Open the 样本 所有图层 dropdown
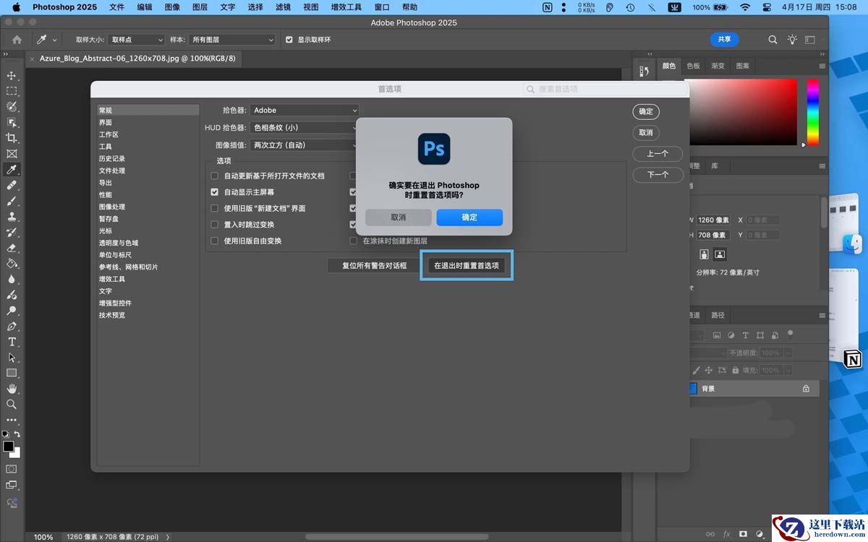 (233, 40)
